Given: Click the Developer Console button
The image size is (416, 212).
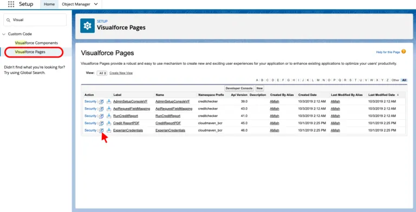Looking at the screenshot, I should [x=239, y=88].
